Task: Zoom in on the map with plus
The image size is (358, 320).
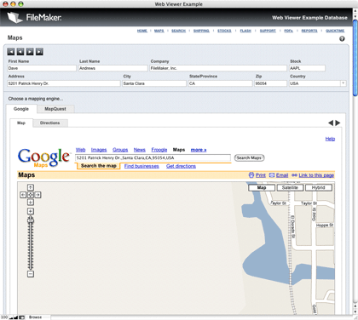Action: point(31,211)
